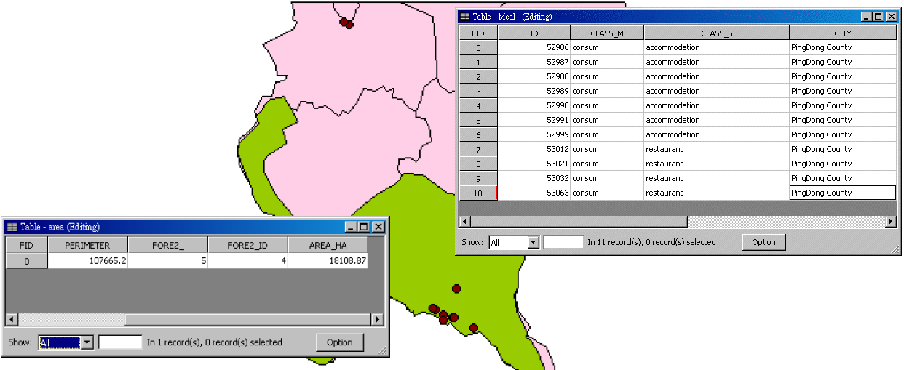Screen dimensions: 904x370
Task: Click the PERIMETER column header in the area table
Action: (x=87, y=246)
